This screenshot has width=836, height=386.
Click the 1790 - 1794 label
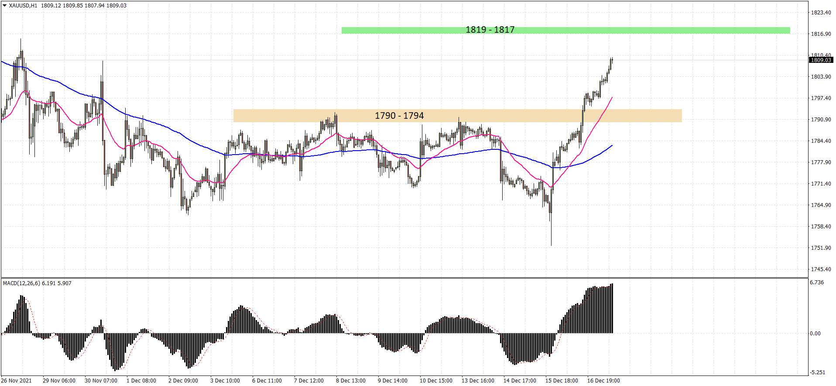[x=399, y=116]
